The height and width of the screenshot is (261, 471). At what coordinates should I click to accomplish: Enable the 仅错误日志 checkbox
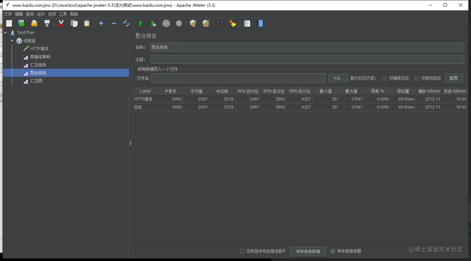tap(385, 78)
